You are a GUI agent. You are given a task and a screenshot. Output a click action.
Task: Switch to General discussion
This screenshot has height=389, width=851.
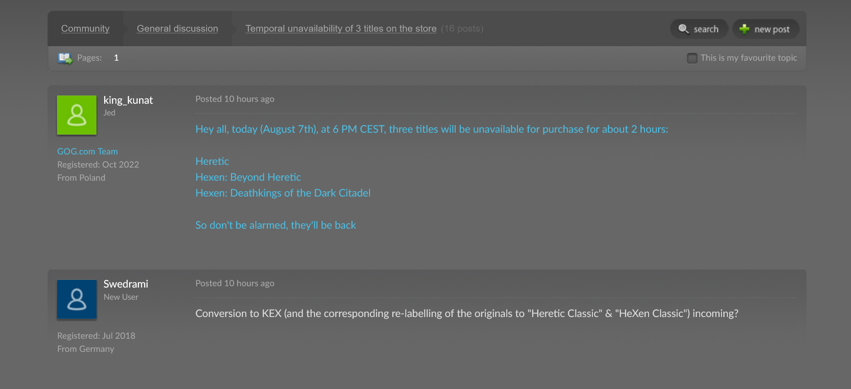tap(177, 28)
